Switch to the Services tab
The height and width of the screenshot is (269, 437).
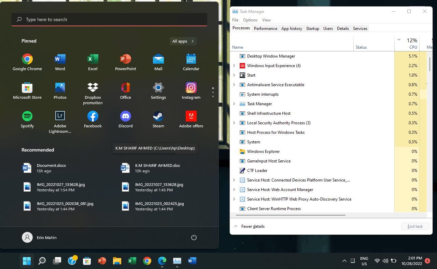360,29
